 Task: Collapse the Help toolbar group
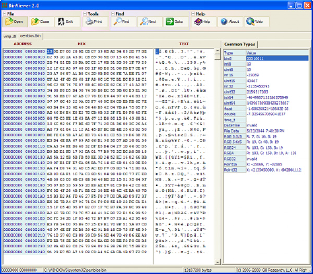pos(193,14)
